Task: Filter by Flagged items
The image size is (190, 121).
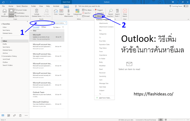Action: coord(99,10)
